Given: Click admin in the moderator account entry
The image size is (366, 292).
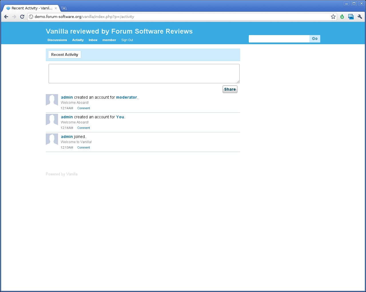Looking at the screenshot, I should 67,97.
